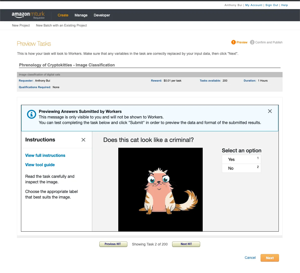Screen dimensions: 300x273
Task: Click the Cancel link
Action: [x=250, y=258]
